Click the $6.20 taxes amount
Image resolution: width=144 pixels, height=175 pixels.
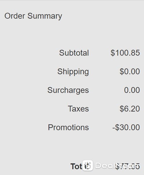[x=130, y=109]
